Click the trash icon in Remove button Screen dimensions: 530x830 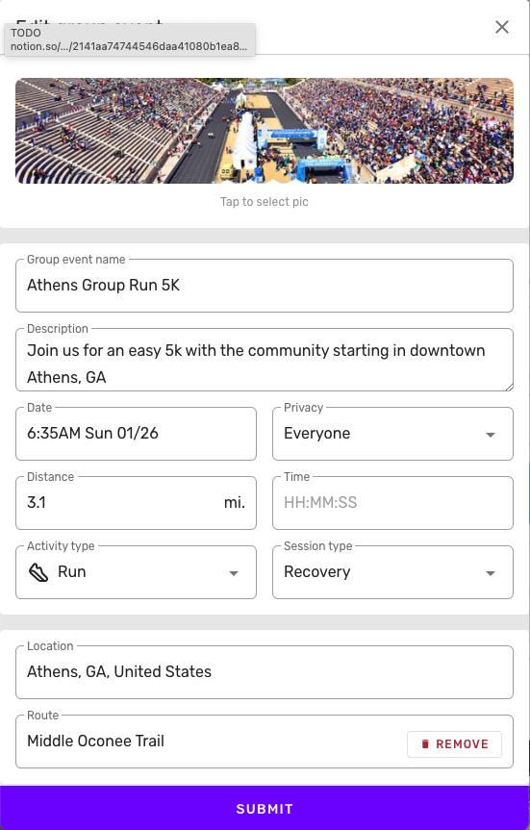tap(424, 744)
